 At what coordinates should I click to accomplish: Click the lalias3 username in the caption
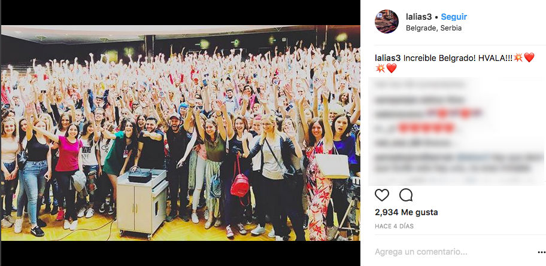[x=388, y=58]
